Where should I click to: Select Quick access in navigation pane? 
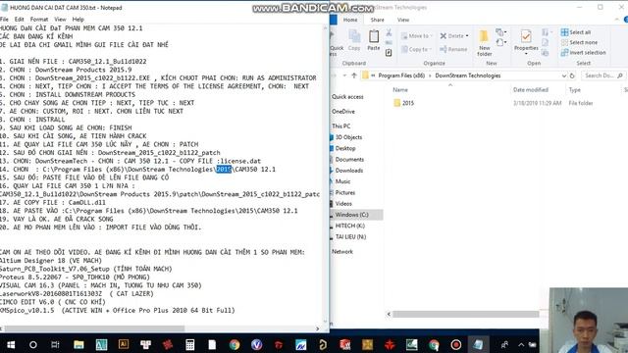tap(347, 97)
